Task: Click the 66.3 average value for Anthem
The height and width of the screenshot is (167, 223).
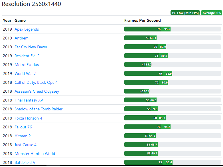Action: (x=153, y=38)
